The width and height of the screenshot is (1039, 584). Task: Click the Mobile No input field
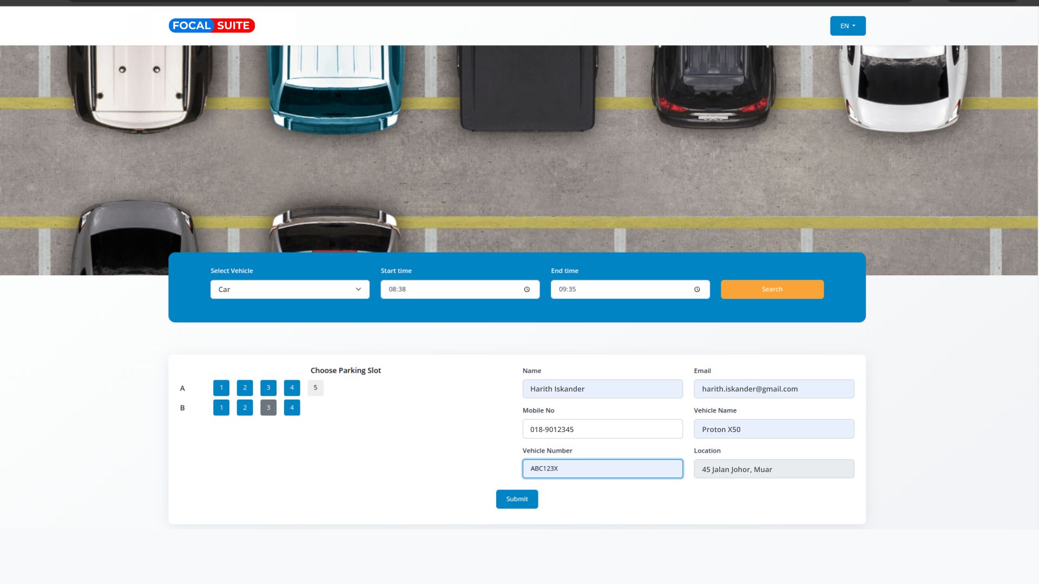coord(602,429)
